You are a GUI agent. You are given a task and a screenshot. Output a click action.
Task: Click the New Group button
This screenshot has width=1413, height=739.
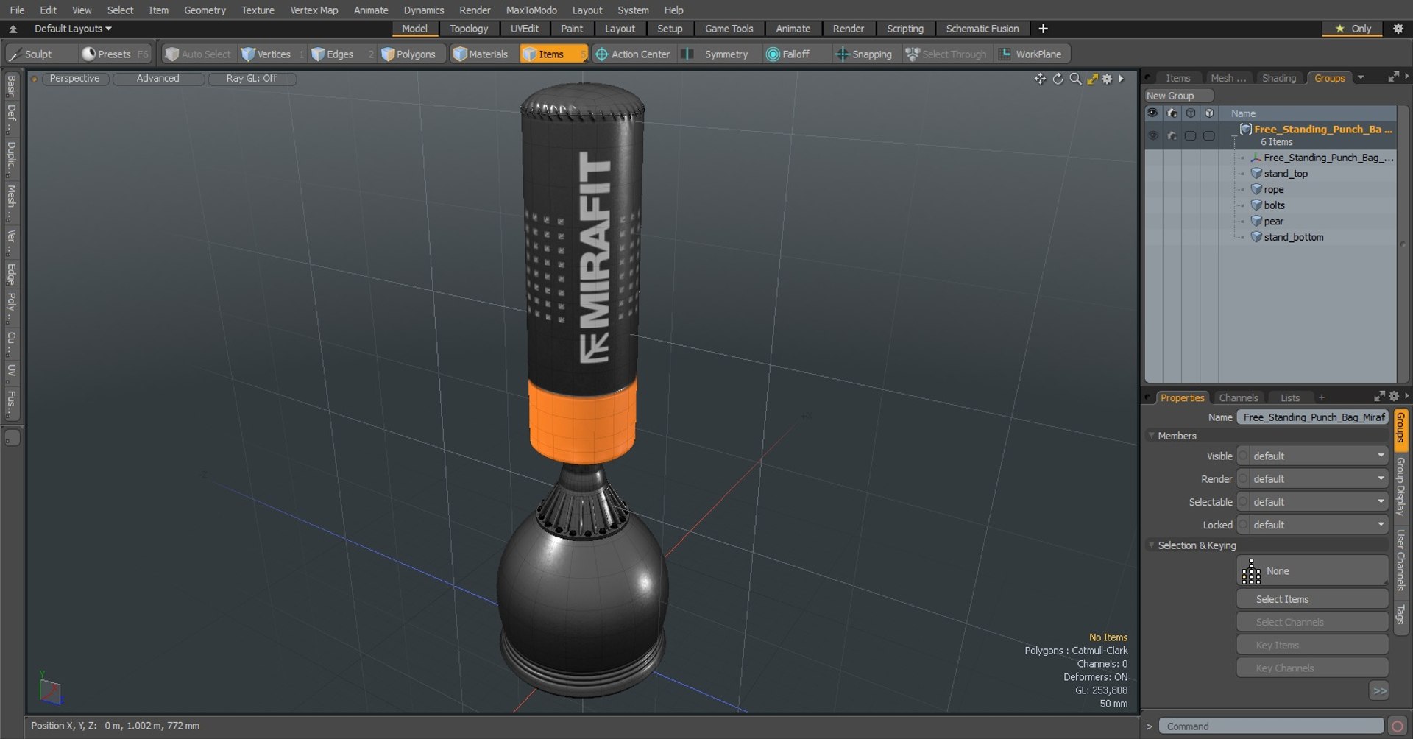pyautogui.click(x=1178, y=96)
